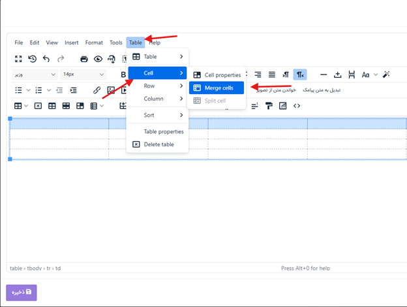Click the fullscreen icon in toolbar

[18, 59]
